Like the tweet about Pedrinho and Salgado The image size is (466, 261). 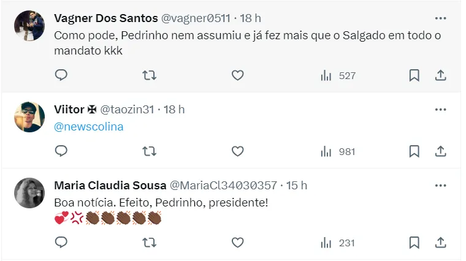coord(237,75)
